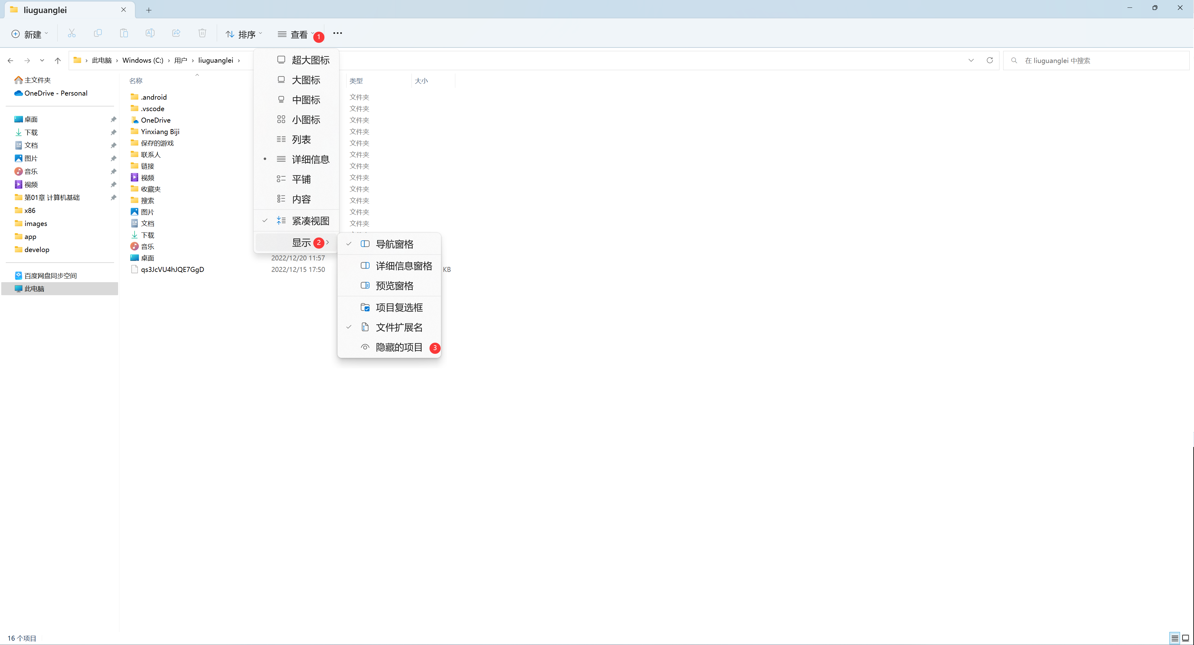
Task: Sort by 名称 column header
Action: tap(136, 81)
